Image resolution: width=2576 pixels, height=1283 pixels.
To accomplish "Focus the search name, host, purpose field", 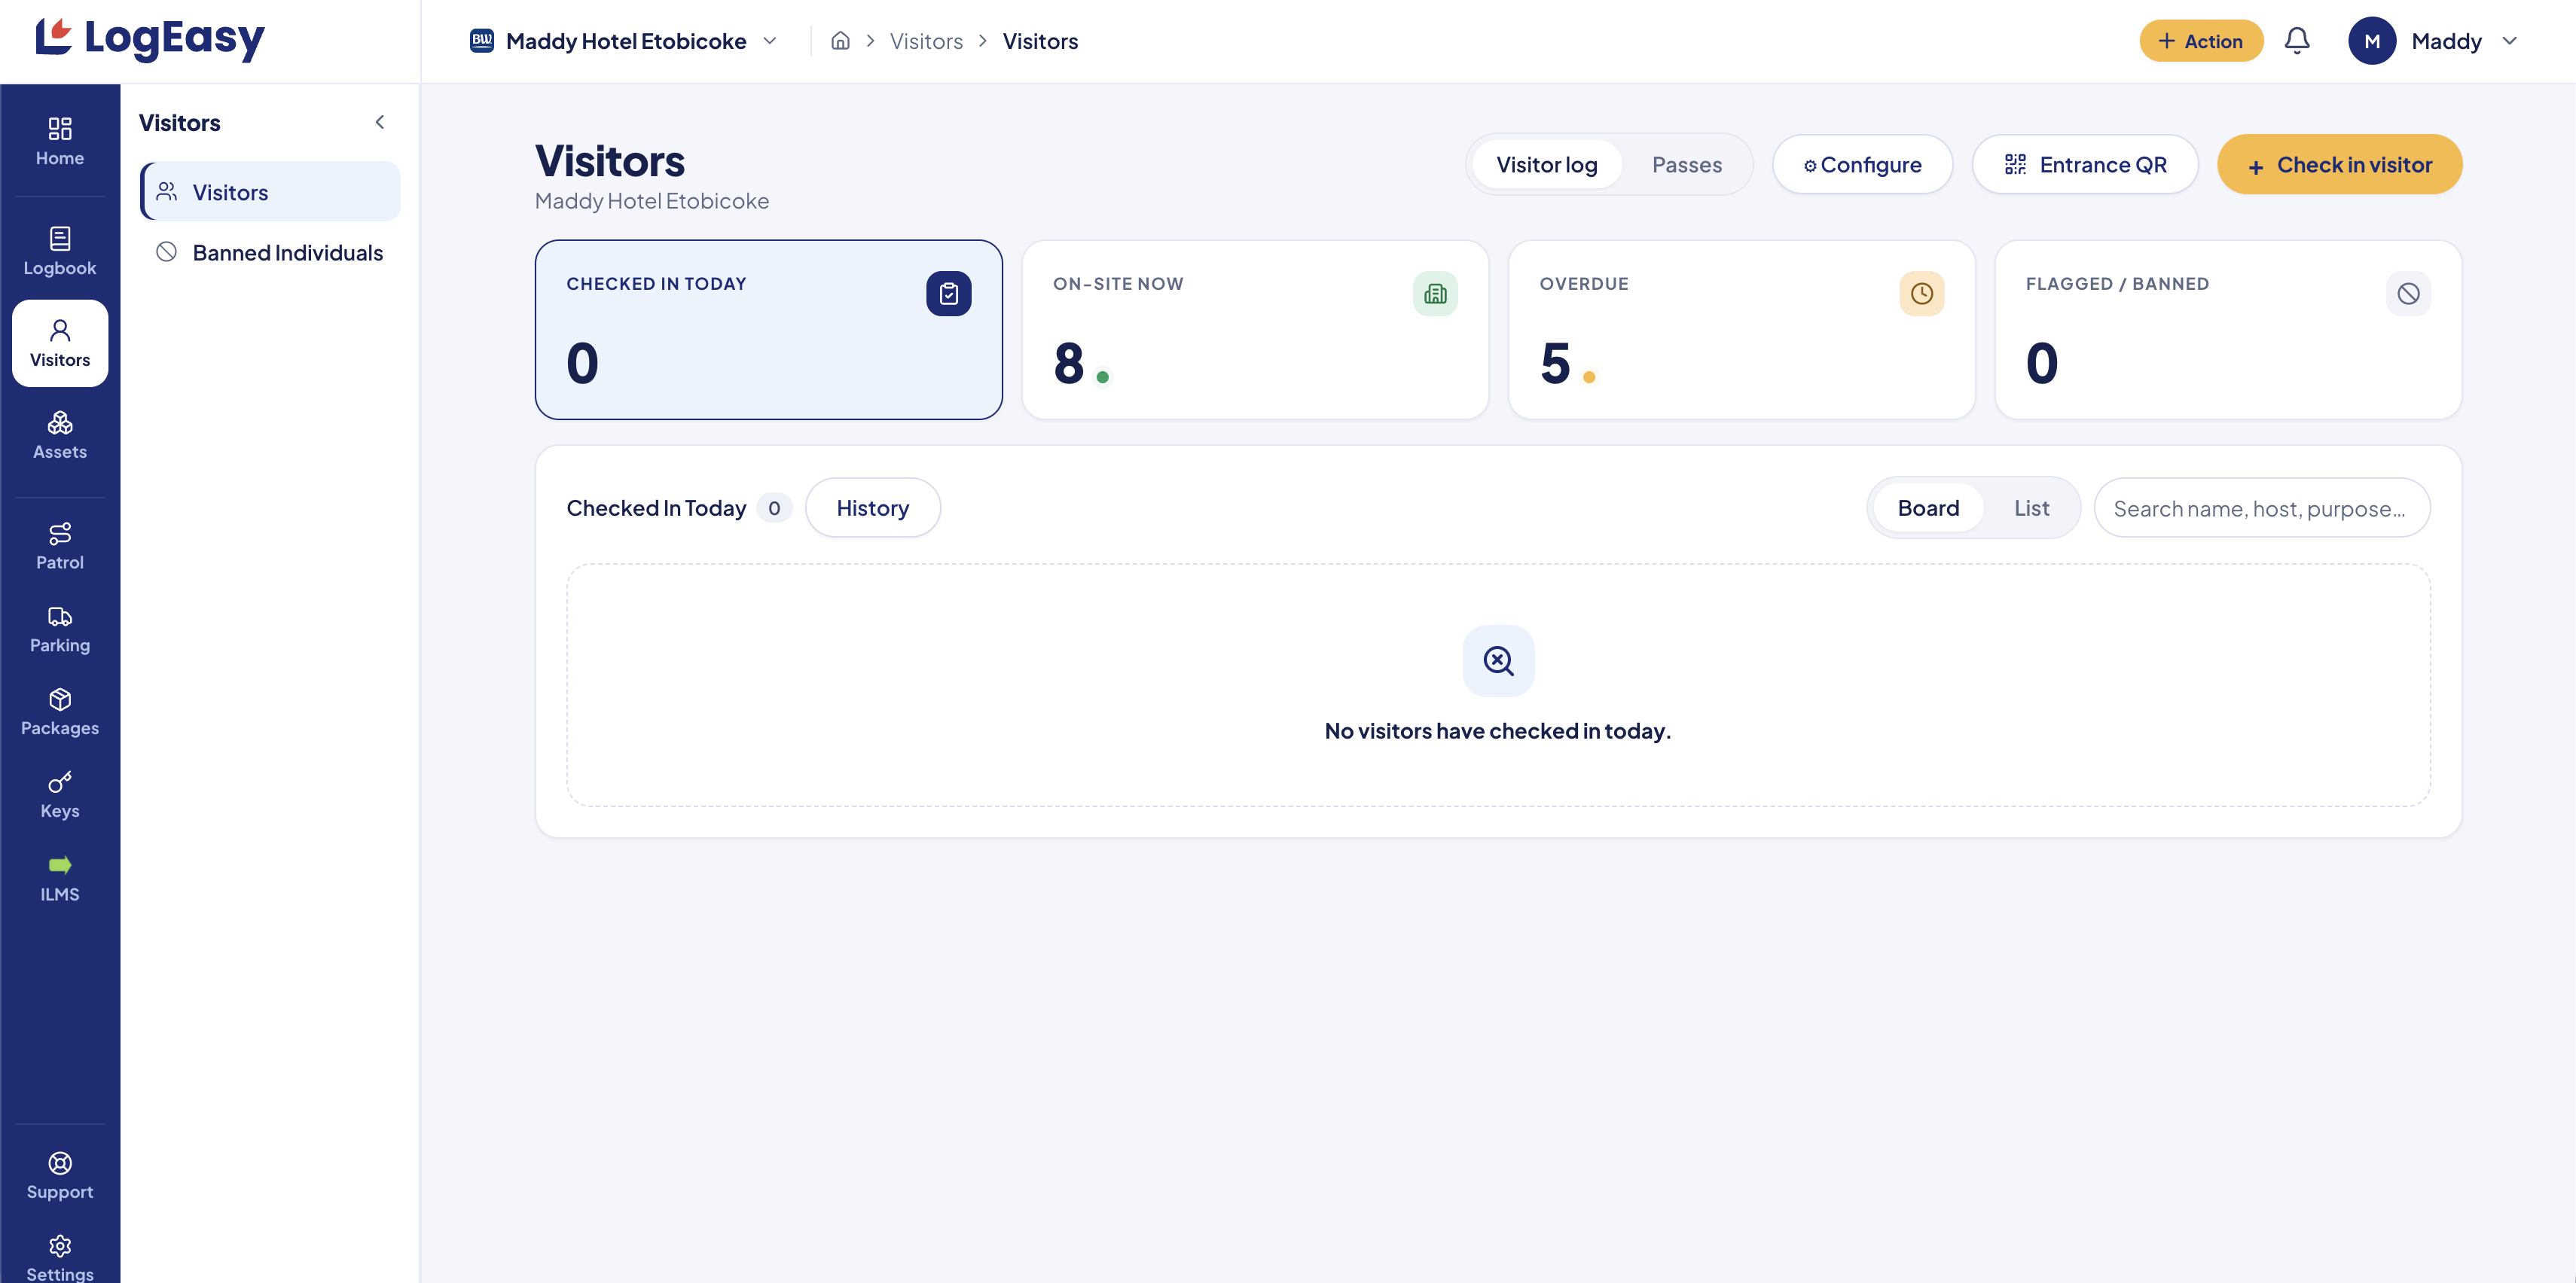I will click(x=2261, y=508).
